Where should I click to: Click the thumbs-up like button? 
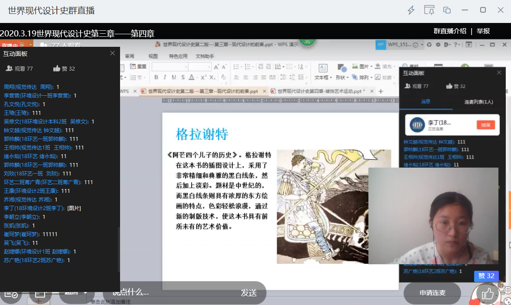488,294
